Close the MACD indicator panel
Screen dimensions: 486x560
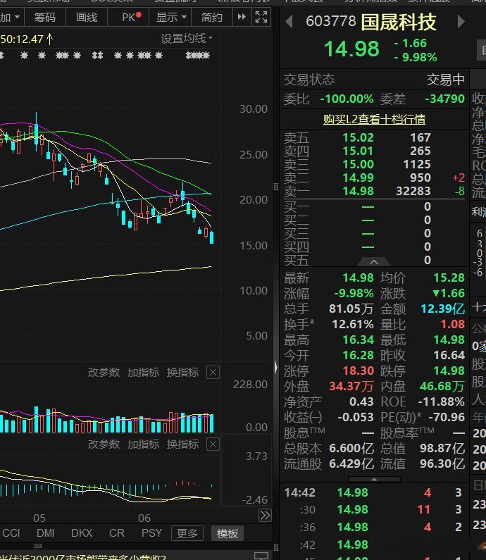click(213, 444)
